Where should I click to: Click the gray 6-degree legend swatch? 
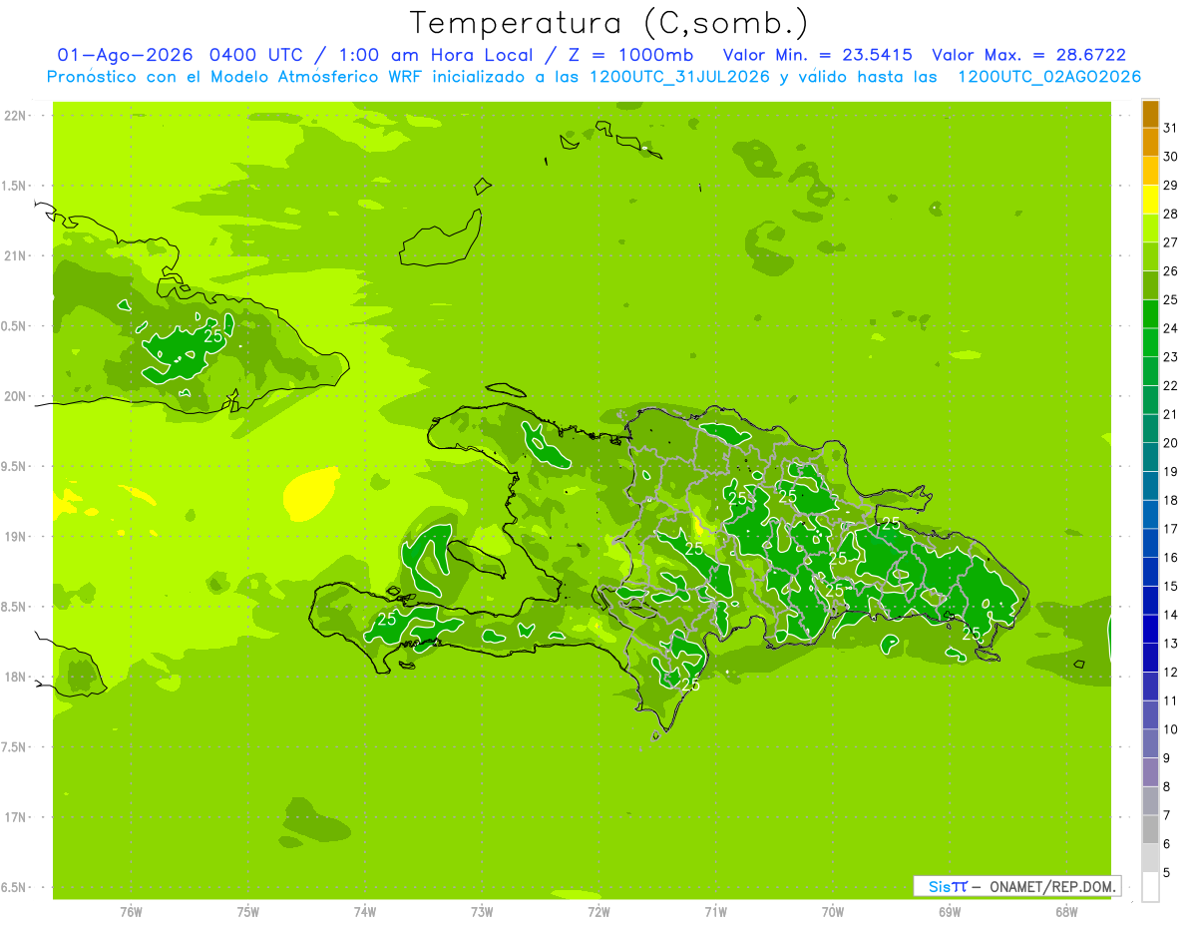1150,830
